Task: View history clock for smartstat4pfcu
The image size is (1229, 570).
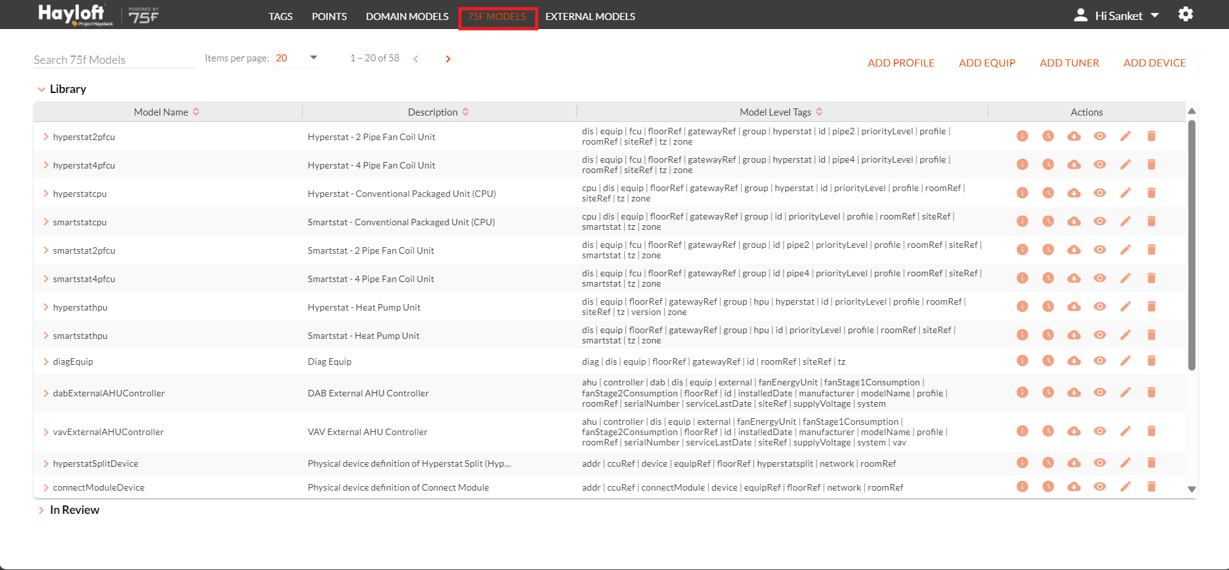Action: [1048, 278]
